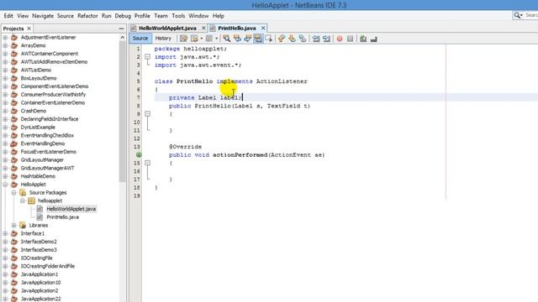This screenshot has width=538, height=302.
Task: Open the Run menu
Action: tap(107, 16)
